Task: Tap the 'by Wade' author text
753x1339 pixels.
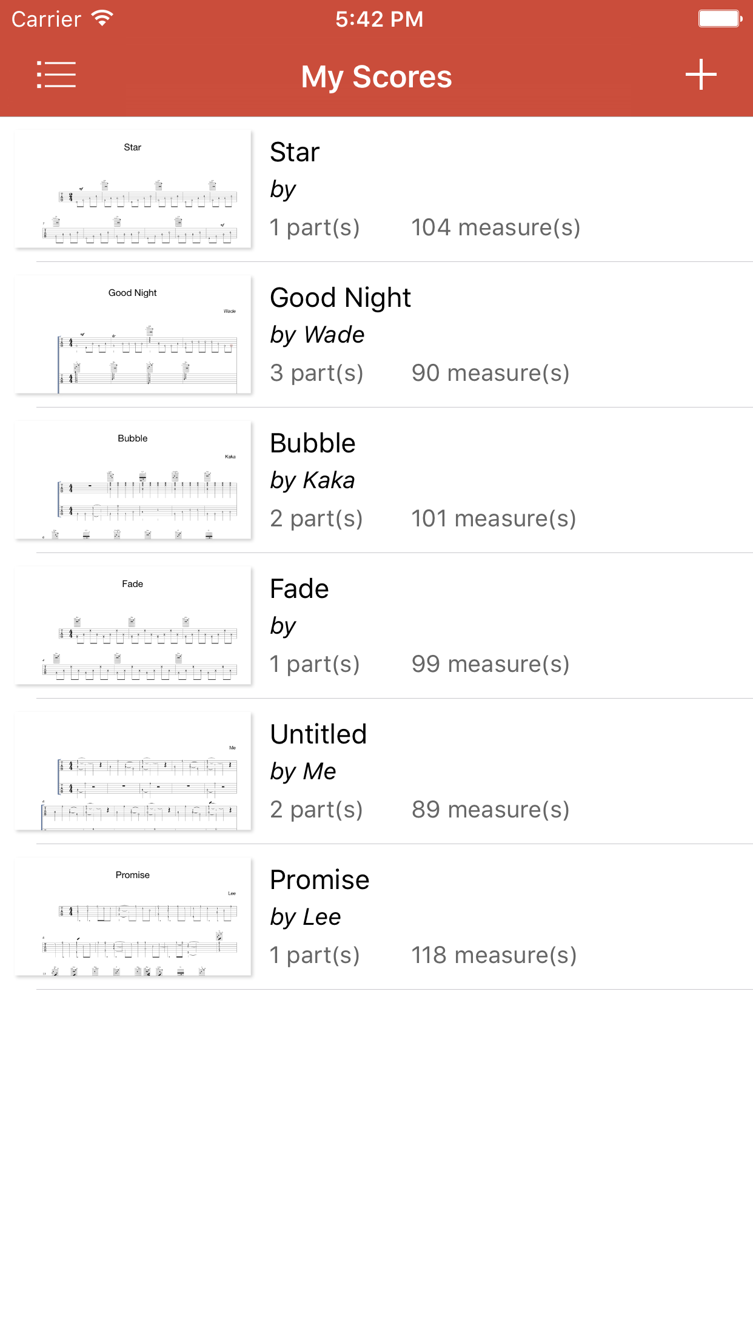Action: (317, 335)
